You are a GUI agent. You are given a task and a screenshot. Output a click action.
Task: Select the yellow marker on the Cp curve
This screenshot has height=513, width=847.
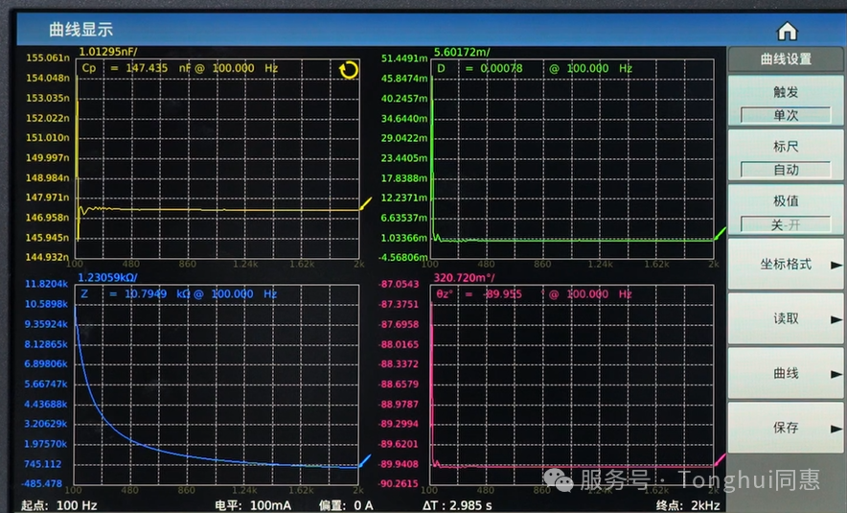point(365,205)
